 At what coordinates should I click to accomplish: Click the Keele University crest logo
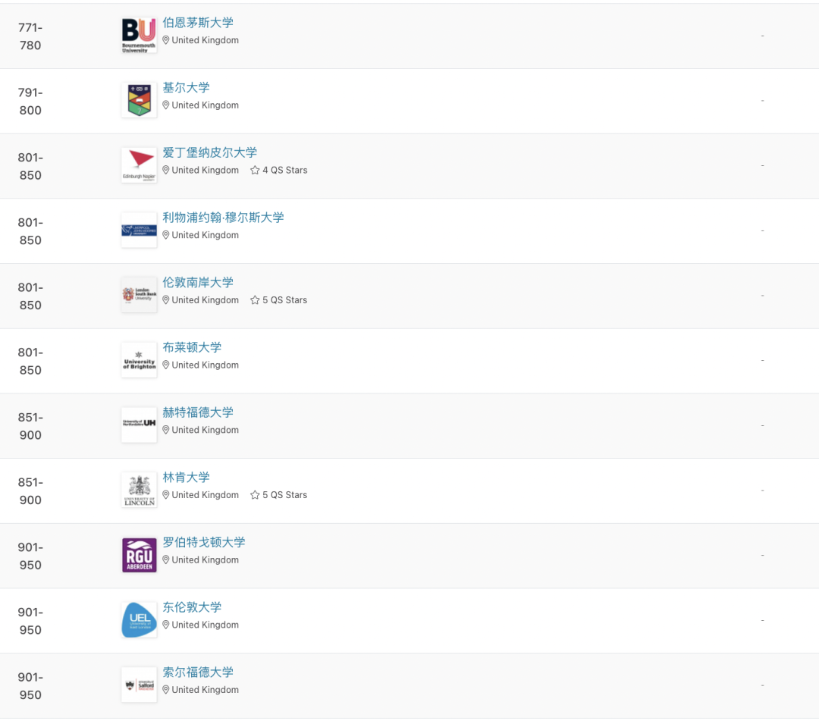pos(139,100)
